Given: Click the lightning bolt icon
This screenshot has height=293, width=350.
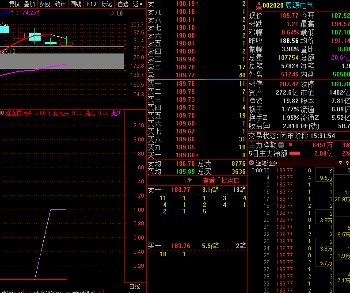Looking at the screenshot, I should coord(190,180).
